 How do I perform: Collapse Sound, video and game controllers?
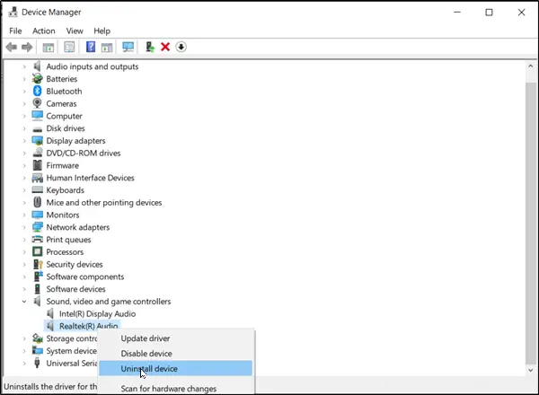tap(24, 302)
